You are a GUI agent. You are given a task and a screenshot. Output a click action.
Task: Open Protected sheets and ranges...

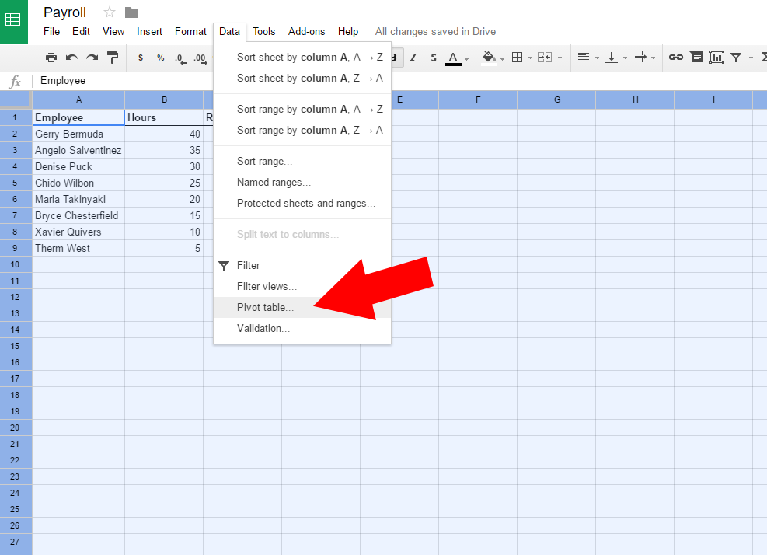tap(302, 204)
